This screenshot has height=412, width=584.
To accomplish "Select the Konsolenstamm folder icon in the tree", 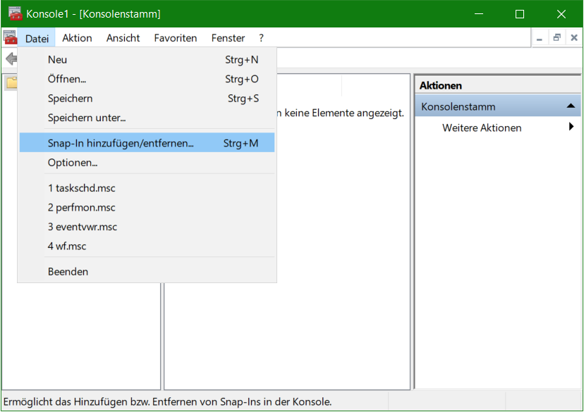I will tap(11, 84).
